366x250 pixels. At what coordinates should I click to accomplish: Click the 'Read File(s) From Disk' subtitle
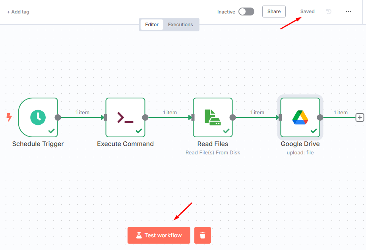(x=213, y=153)
